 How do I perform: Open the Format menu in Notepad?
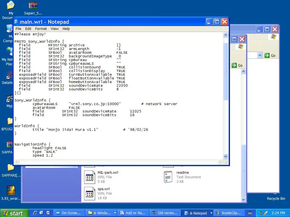point(41,29)
